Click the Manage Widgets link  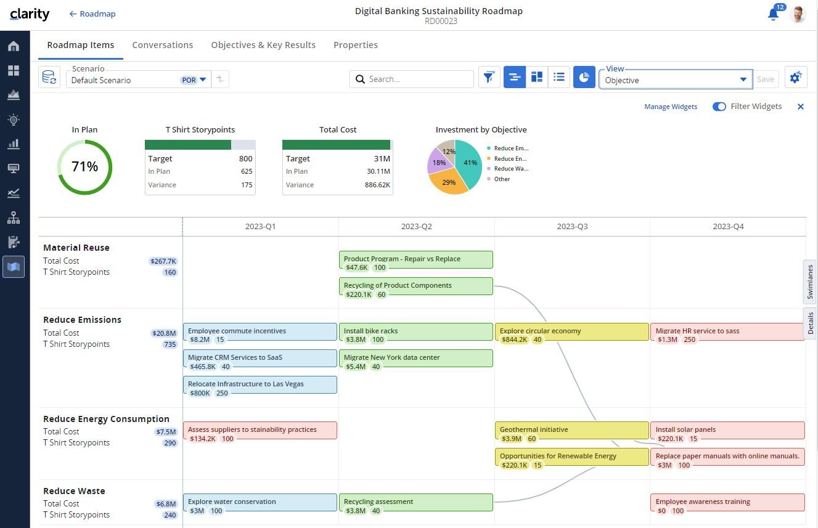(671, 107)
